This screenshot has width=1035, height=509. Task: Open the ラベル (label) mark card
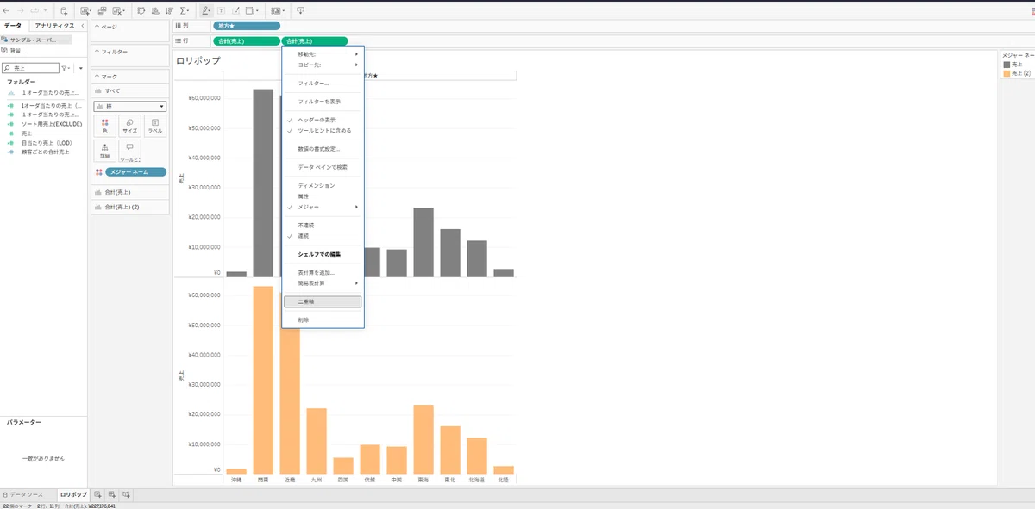[x=154, y=126]
